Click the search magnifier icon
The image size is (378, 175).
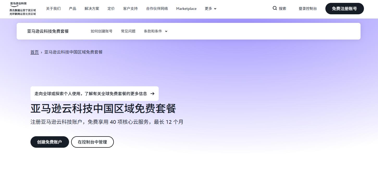tap(275, 8)
